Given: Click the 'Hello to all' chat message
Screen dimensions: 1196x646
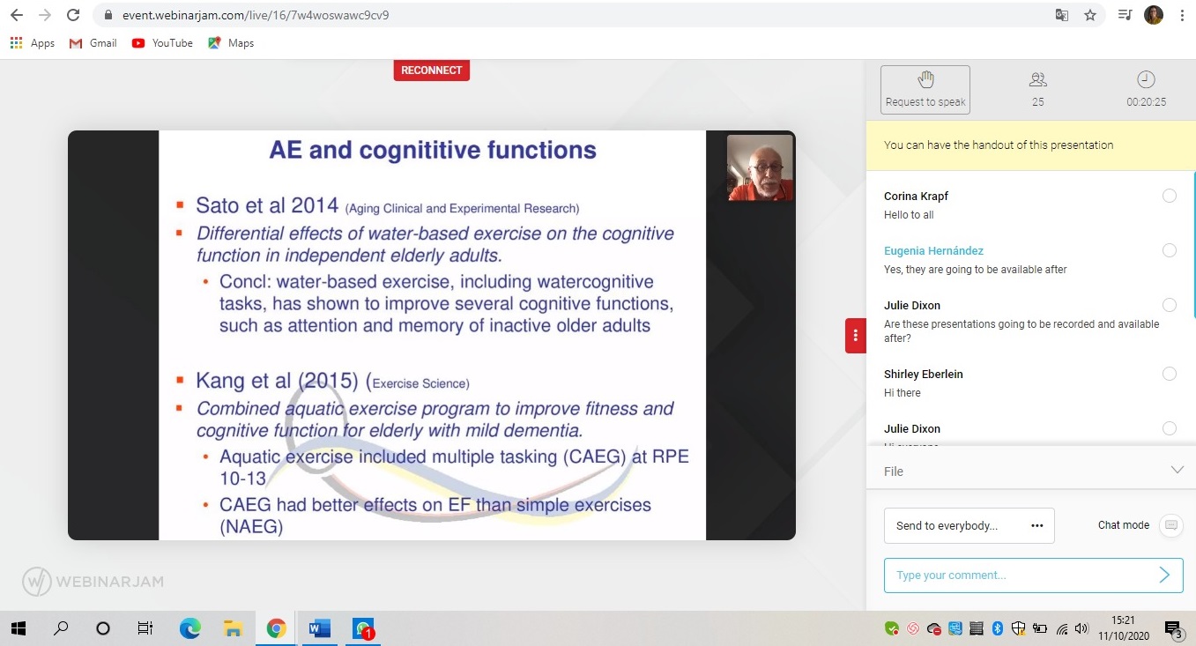Looking at the screenshot, I should [x=909, y=215].
